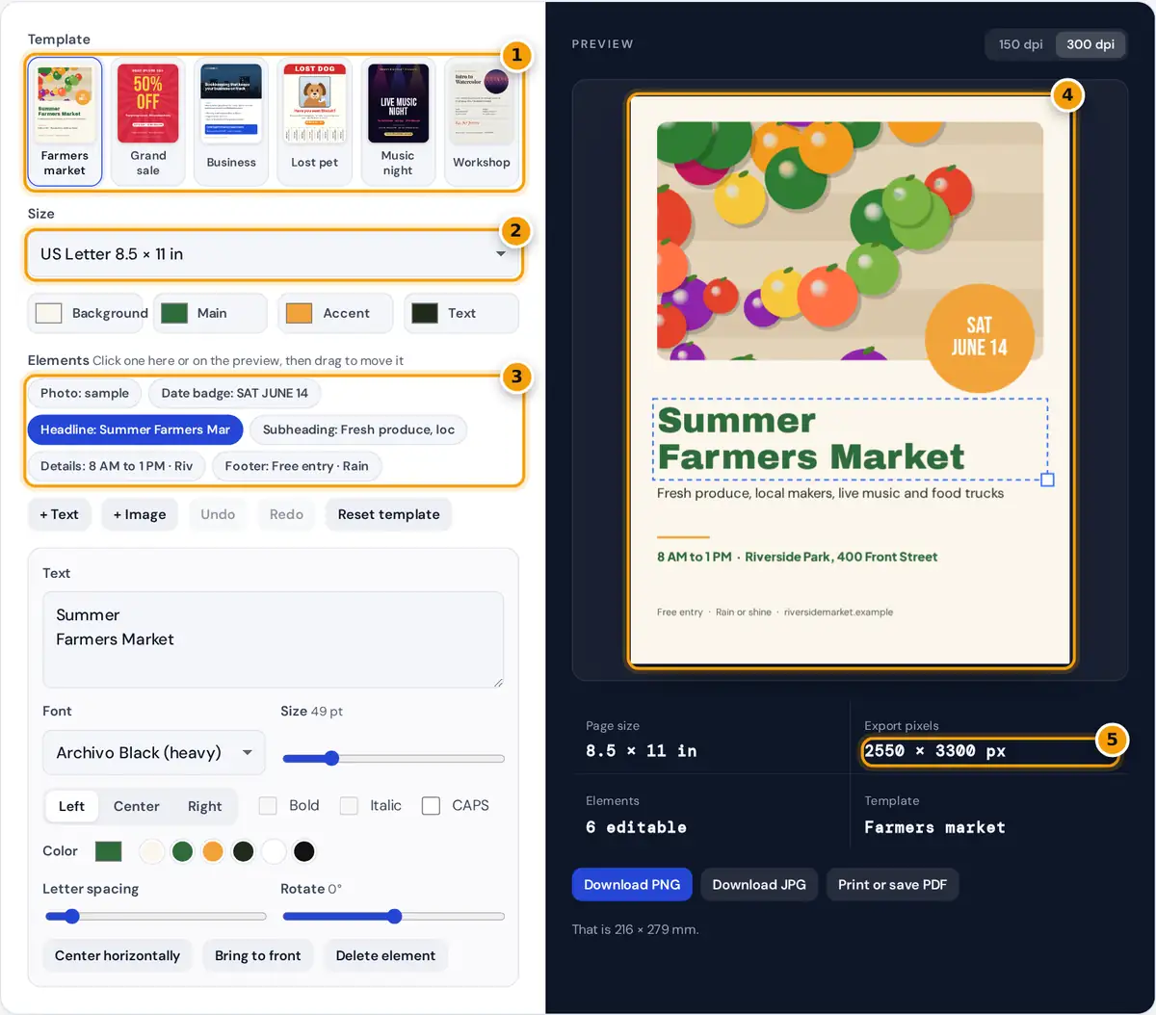This screenshot has height=1015, width=1156.
Task: Open the custom Color square swatch
Action: (x=109, y=851)
